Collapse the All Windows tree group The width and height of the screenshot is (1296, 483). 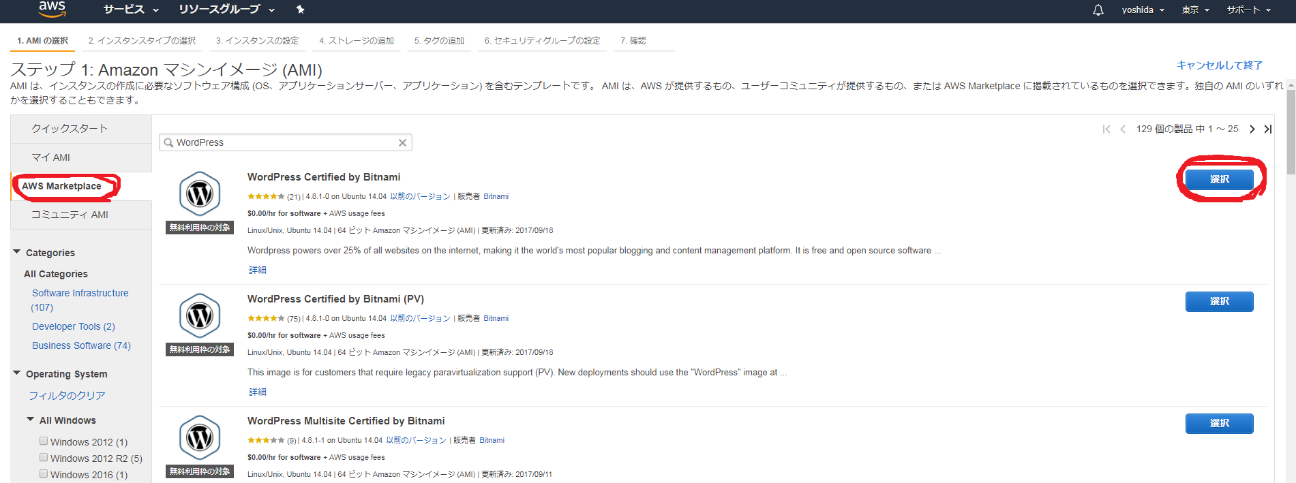tap(31, 420)
